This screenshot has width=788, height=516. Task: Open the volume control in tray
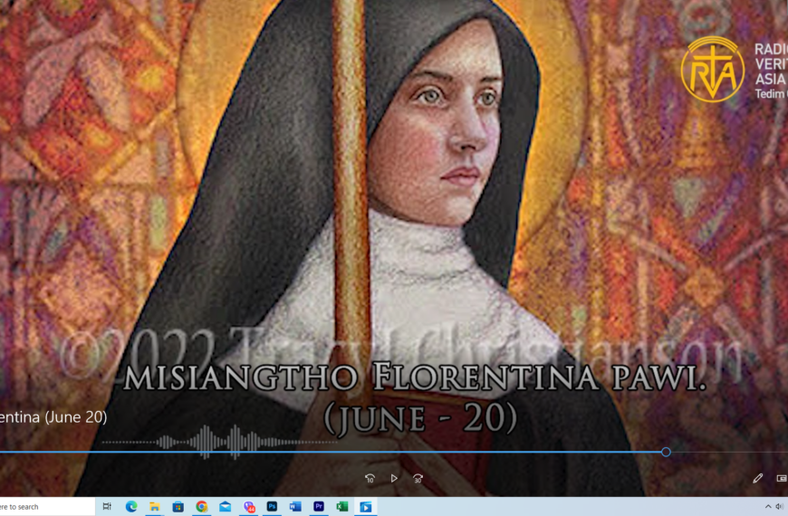point(780,506)
